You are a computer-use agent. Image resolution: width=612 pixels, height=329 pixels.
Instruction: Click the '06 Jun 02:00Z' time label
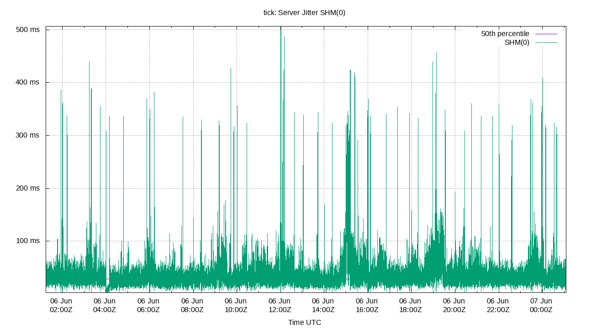[61, 305]
